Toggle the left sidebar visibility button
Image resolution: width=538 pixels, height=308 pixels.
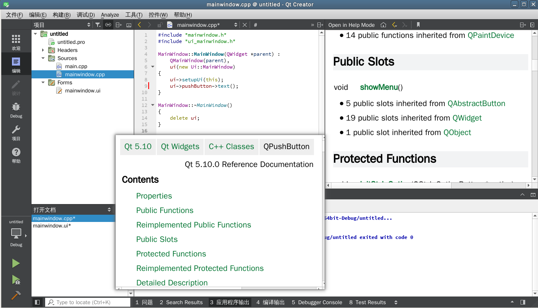point(37,302)
